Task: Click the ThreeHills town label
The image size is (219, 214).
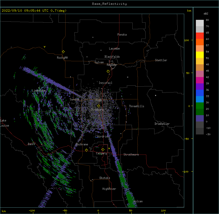Action: [x=136, y=106]
